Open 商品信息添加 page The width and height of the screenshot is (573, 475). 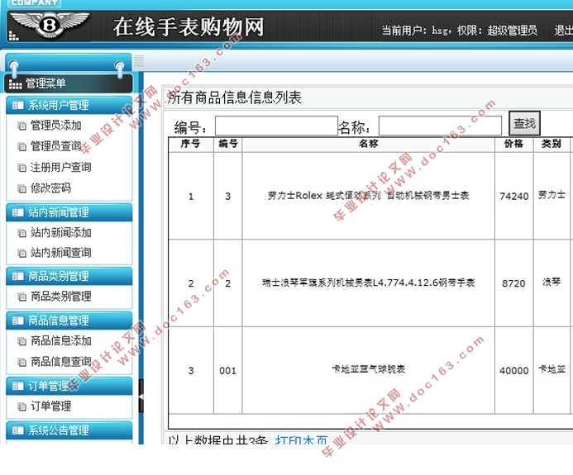pos(60,340)
